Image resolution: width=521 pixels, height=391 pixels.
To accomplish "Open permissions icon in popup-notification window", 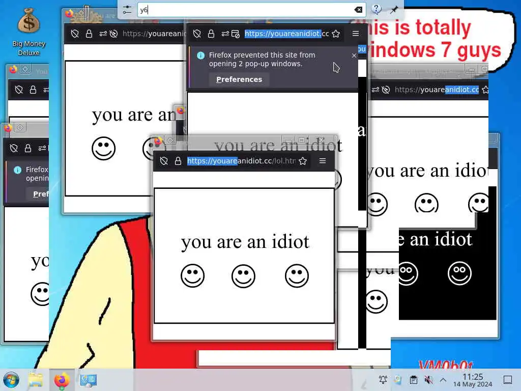I will coord(225,34).
